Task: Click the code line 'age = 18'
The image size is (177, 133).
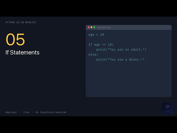Action: tap(96, 35)
